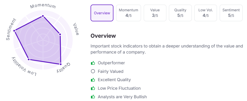Click the circle icon beside Fairly Valued
The image size is (247, 101).
pyautogui.click(x=93, y=71)
